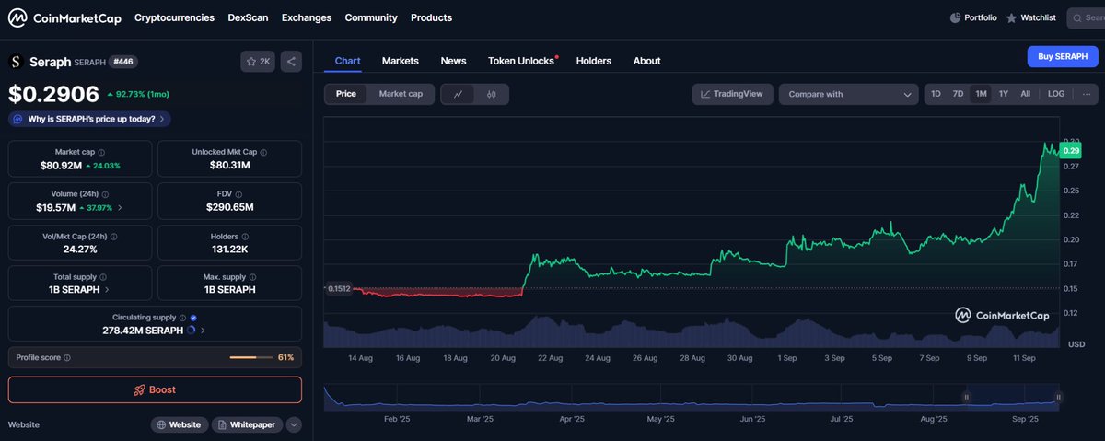The width and height of the screenshot is (1105, 441).
Task: Click the $0.2906 price text
Action: (54, 94)
